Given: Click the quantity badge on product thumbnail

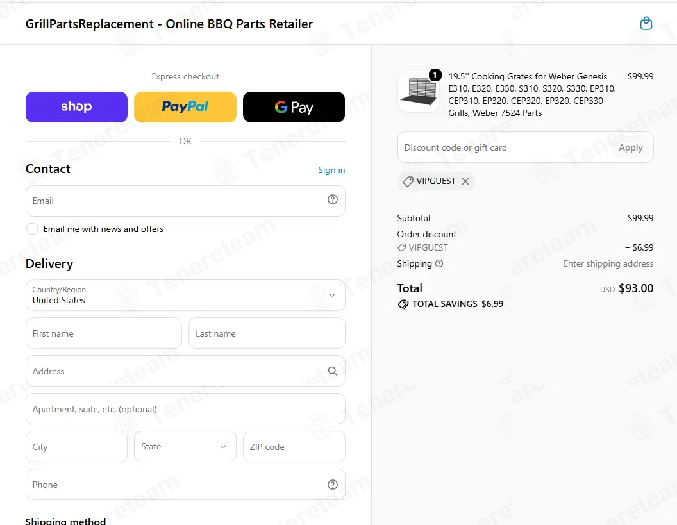Looking at the screenshot, I should click(x=435, y=75).
